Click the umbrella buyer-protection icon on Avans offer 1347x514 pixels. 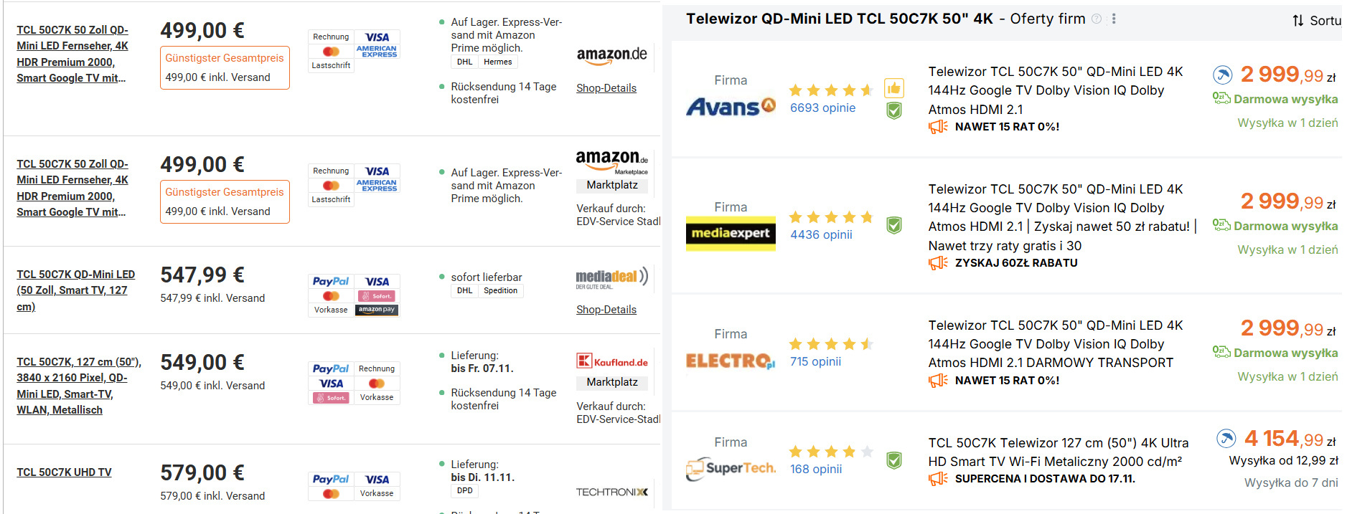coord(1222,75)
